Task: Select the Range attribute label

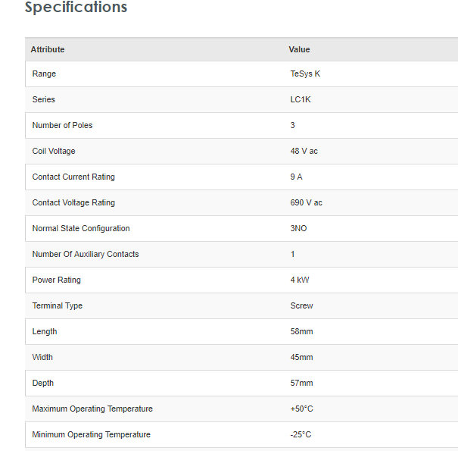Action: point(44,74)
